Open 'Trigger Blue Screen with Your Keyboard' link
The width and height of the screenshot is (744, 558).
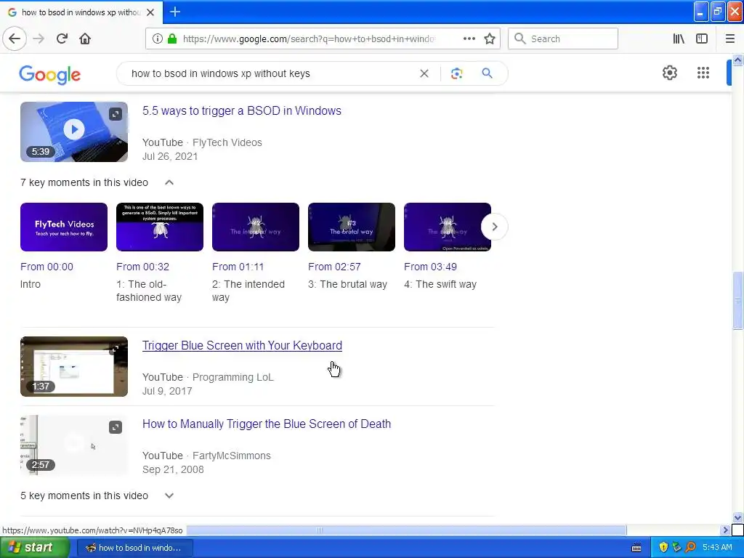click(242, 345)
